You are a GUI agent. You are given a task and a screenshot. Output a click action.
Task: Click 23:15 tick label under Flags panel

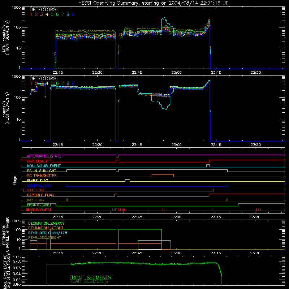(216, 217)
